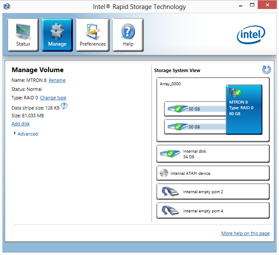279x255 pixels.
Task: Click the Internal disk drive icon
Action: [170, 154]
